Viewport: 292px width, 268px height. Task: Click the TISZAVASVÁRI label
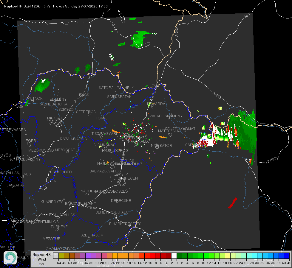(x=104, y=134)
